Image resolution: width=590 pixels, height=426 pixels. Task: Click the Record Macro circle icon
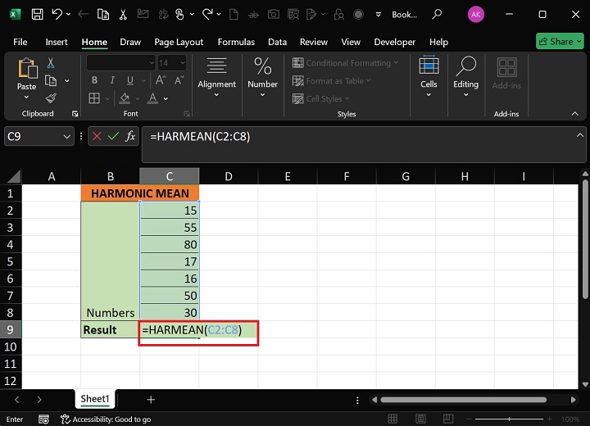pyautogui.click(x=358, y=14)
